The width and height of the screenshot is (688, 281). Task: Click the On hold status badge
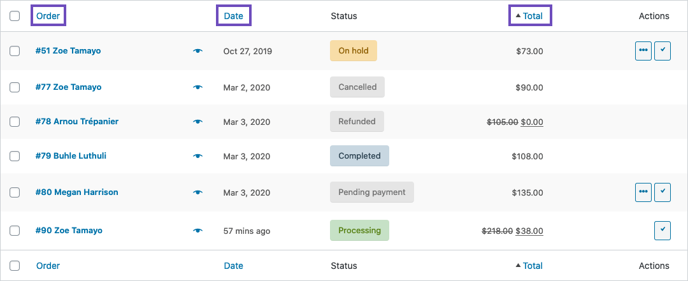point(353,51)
